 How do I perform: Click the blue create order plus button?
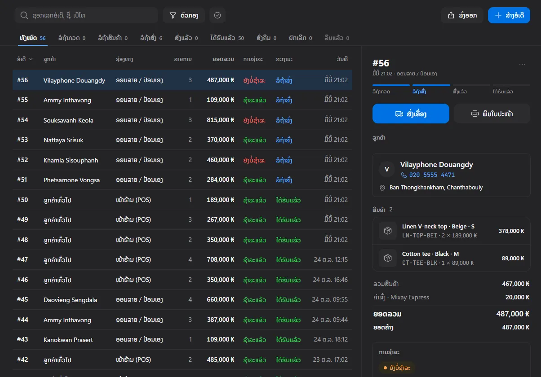509,15
